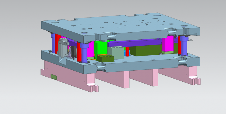This screenshot has width=226, height=114.
Task: Click the gray-green block with four holes
Action: pos(116,52)
